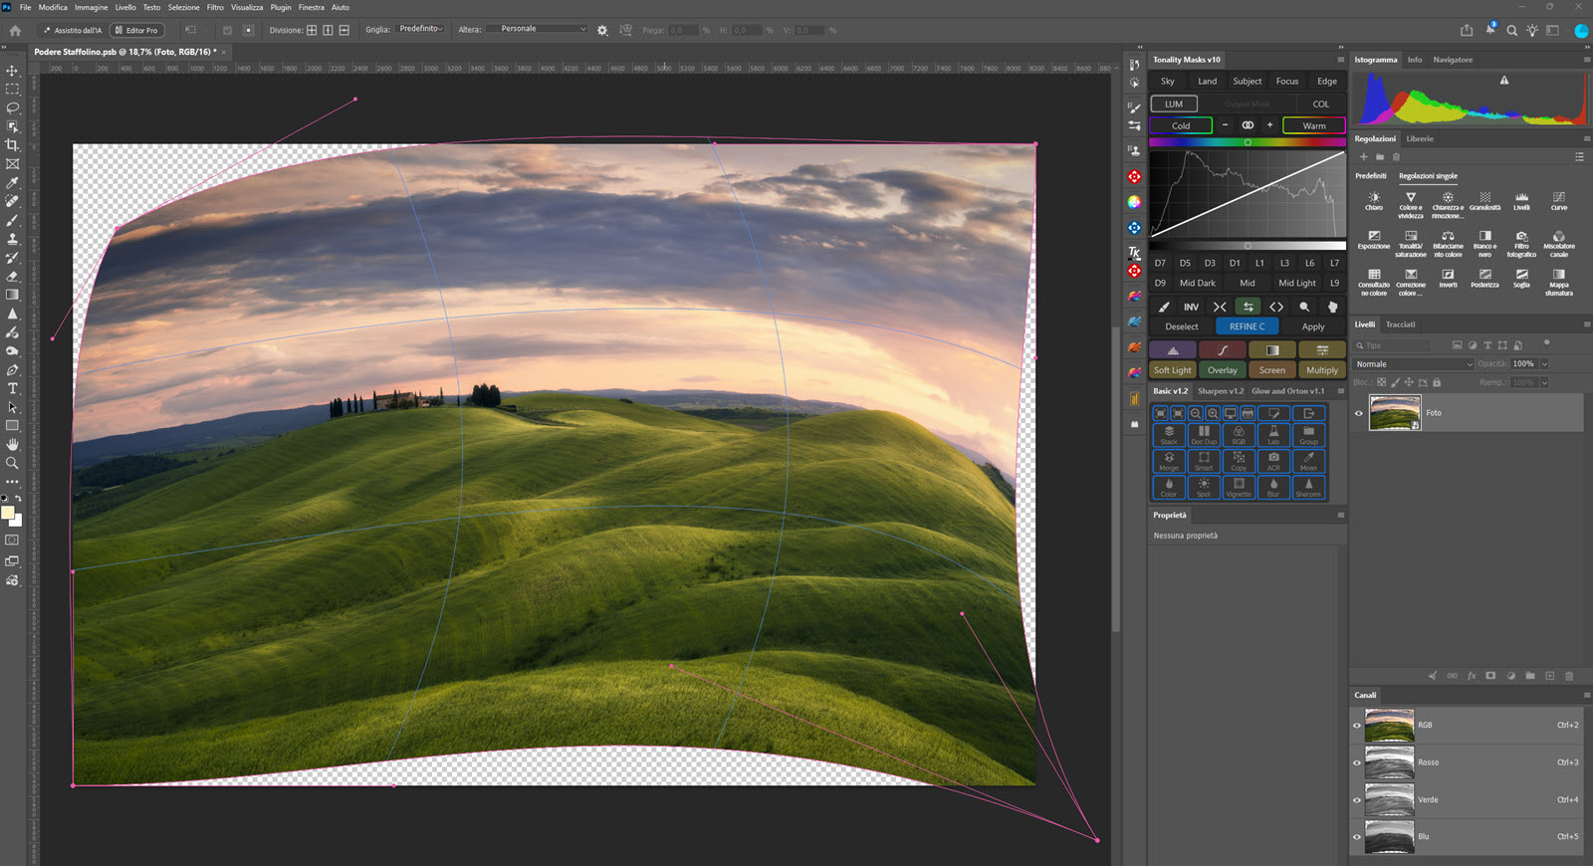The height and width of the screenshot is (866, 1593).
Task: Click the Vignette button in Basic panel
Action: [1239, 488]
